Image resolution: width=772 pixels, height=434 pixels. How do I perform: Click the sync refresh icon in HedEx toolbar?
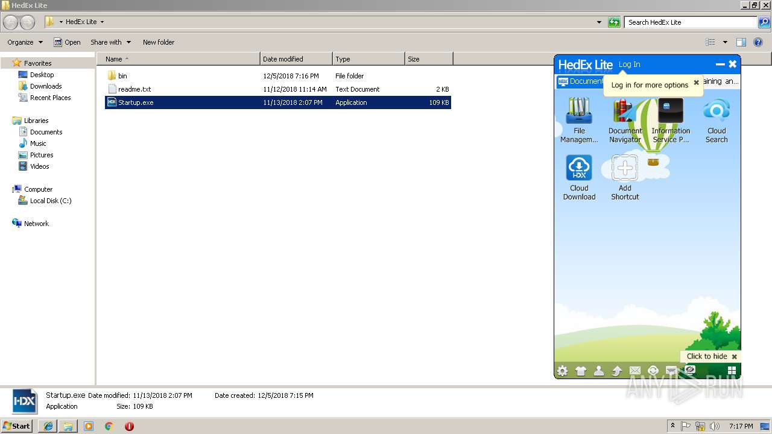tap(653, 371)
